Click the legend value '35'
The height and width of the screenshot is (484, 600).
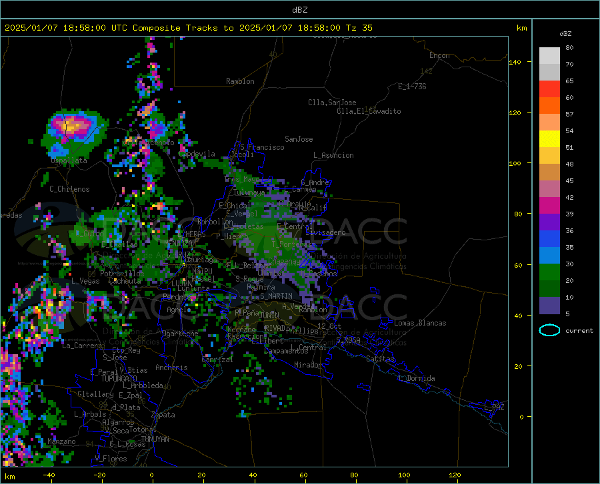point(569,247)
